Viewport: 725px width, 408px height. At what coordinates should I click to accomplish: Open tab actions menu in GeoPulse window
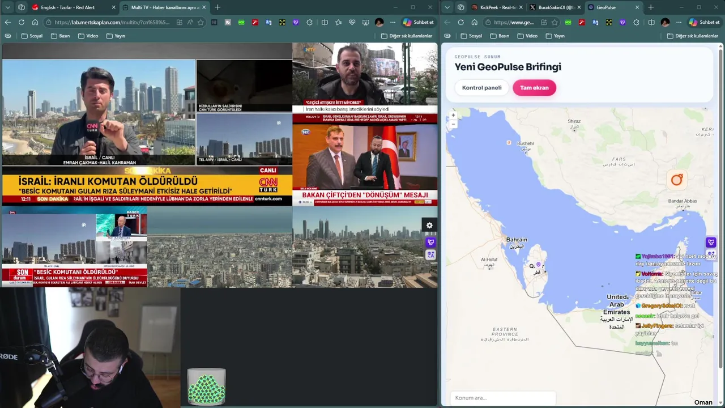point(447,7)
